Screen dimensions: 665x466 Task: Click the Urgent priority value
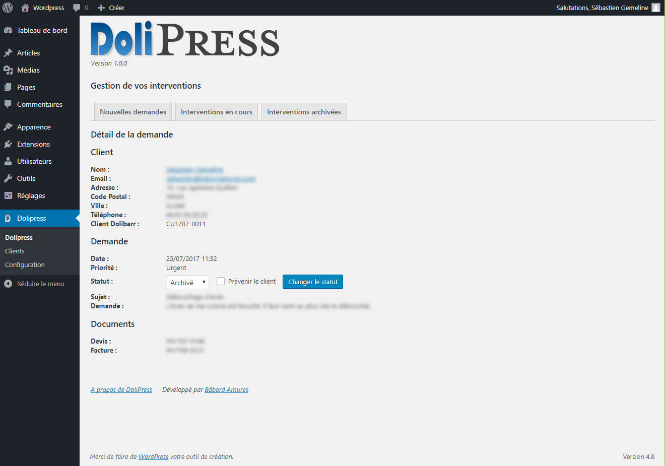[x=176, y=268]
